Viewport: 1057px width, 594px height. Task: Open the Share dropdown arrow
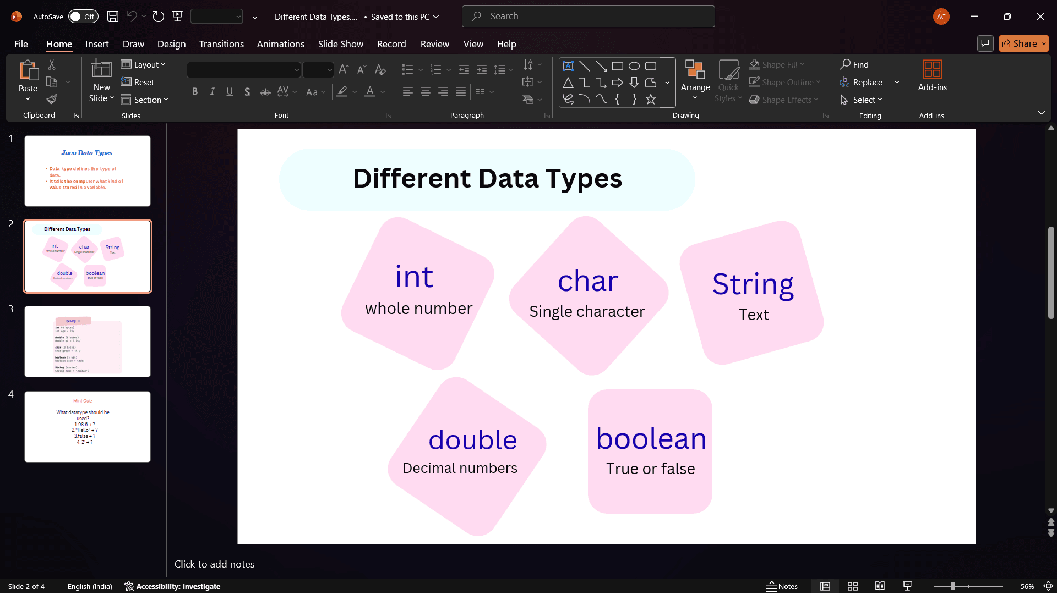(x=1044, y=43)
